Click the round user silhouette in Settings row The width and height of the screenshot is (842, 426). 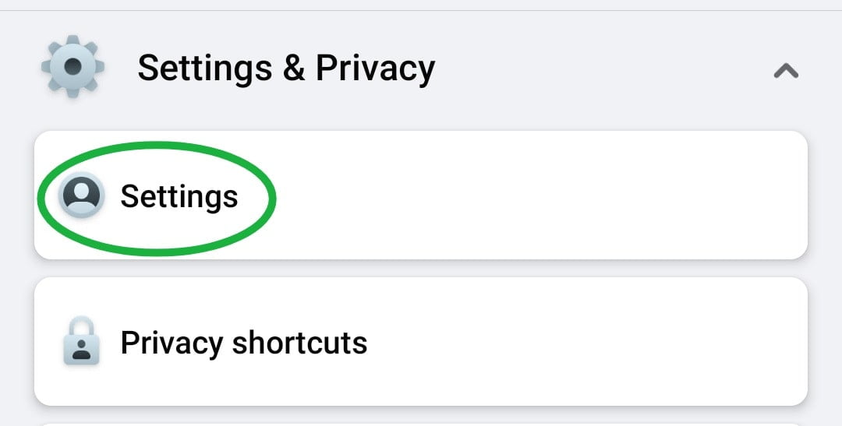coord(81,195)
